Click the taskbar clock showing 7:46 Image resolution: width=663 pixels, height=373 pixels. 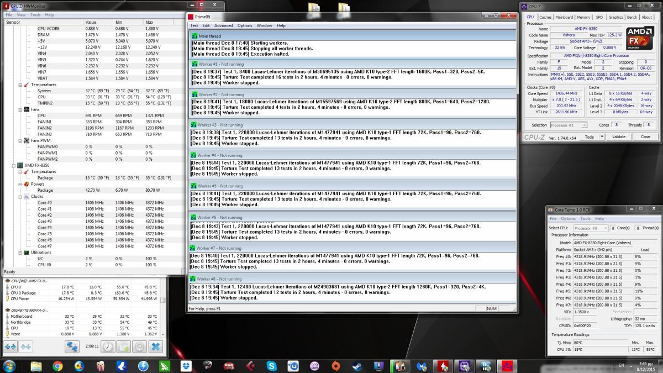point(645,366)
